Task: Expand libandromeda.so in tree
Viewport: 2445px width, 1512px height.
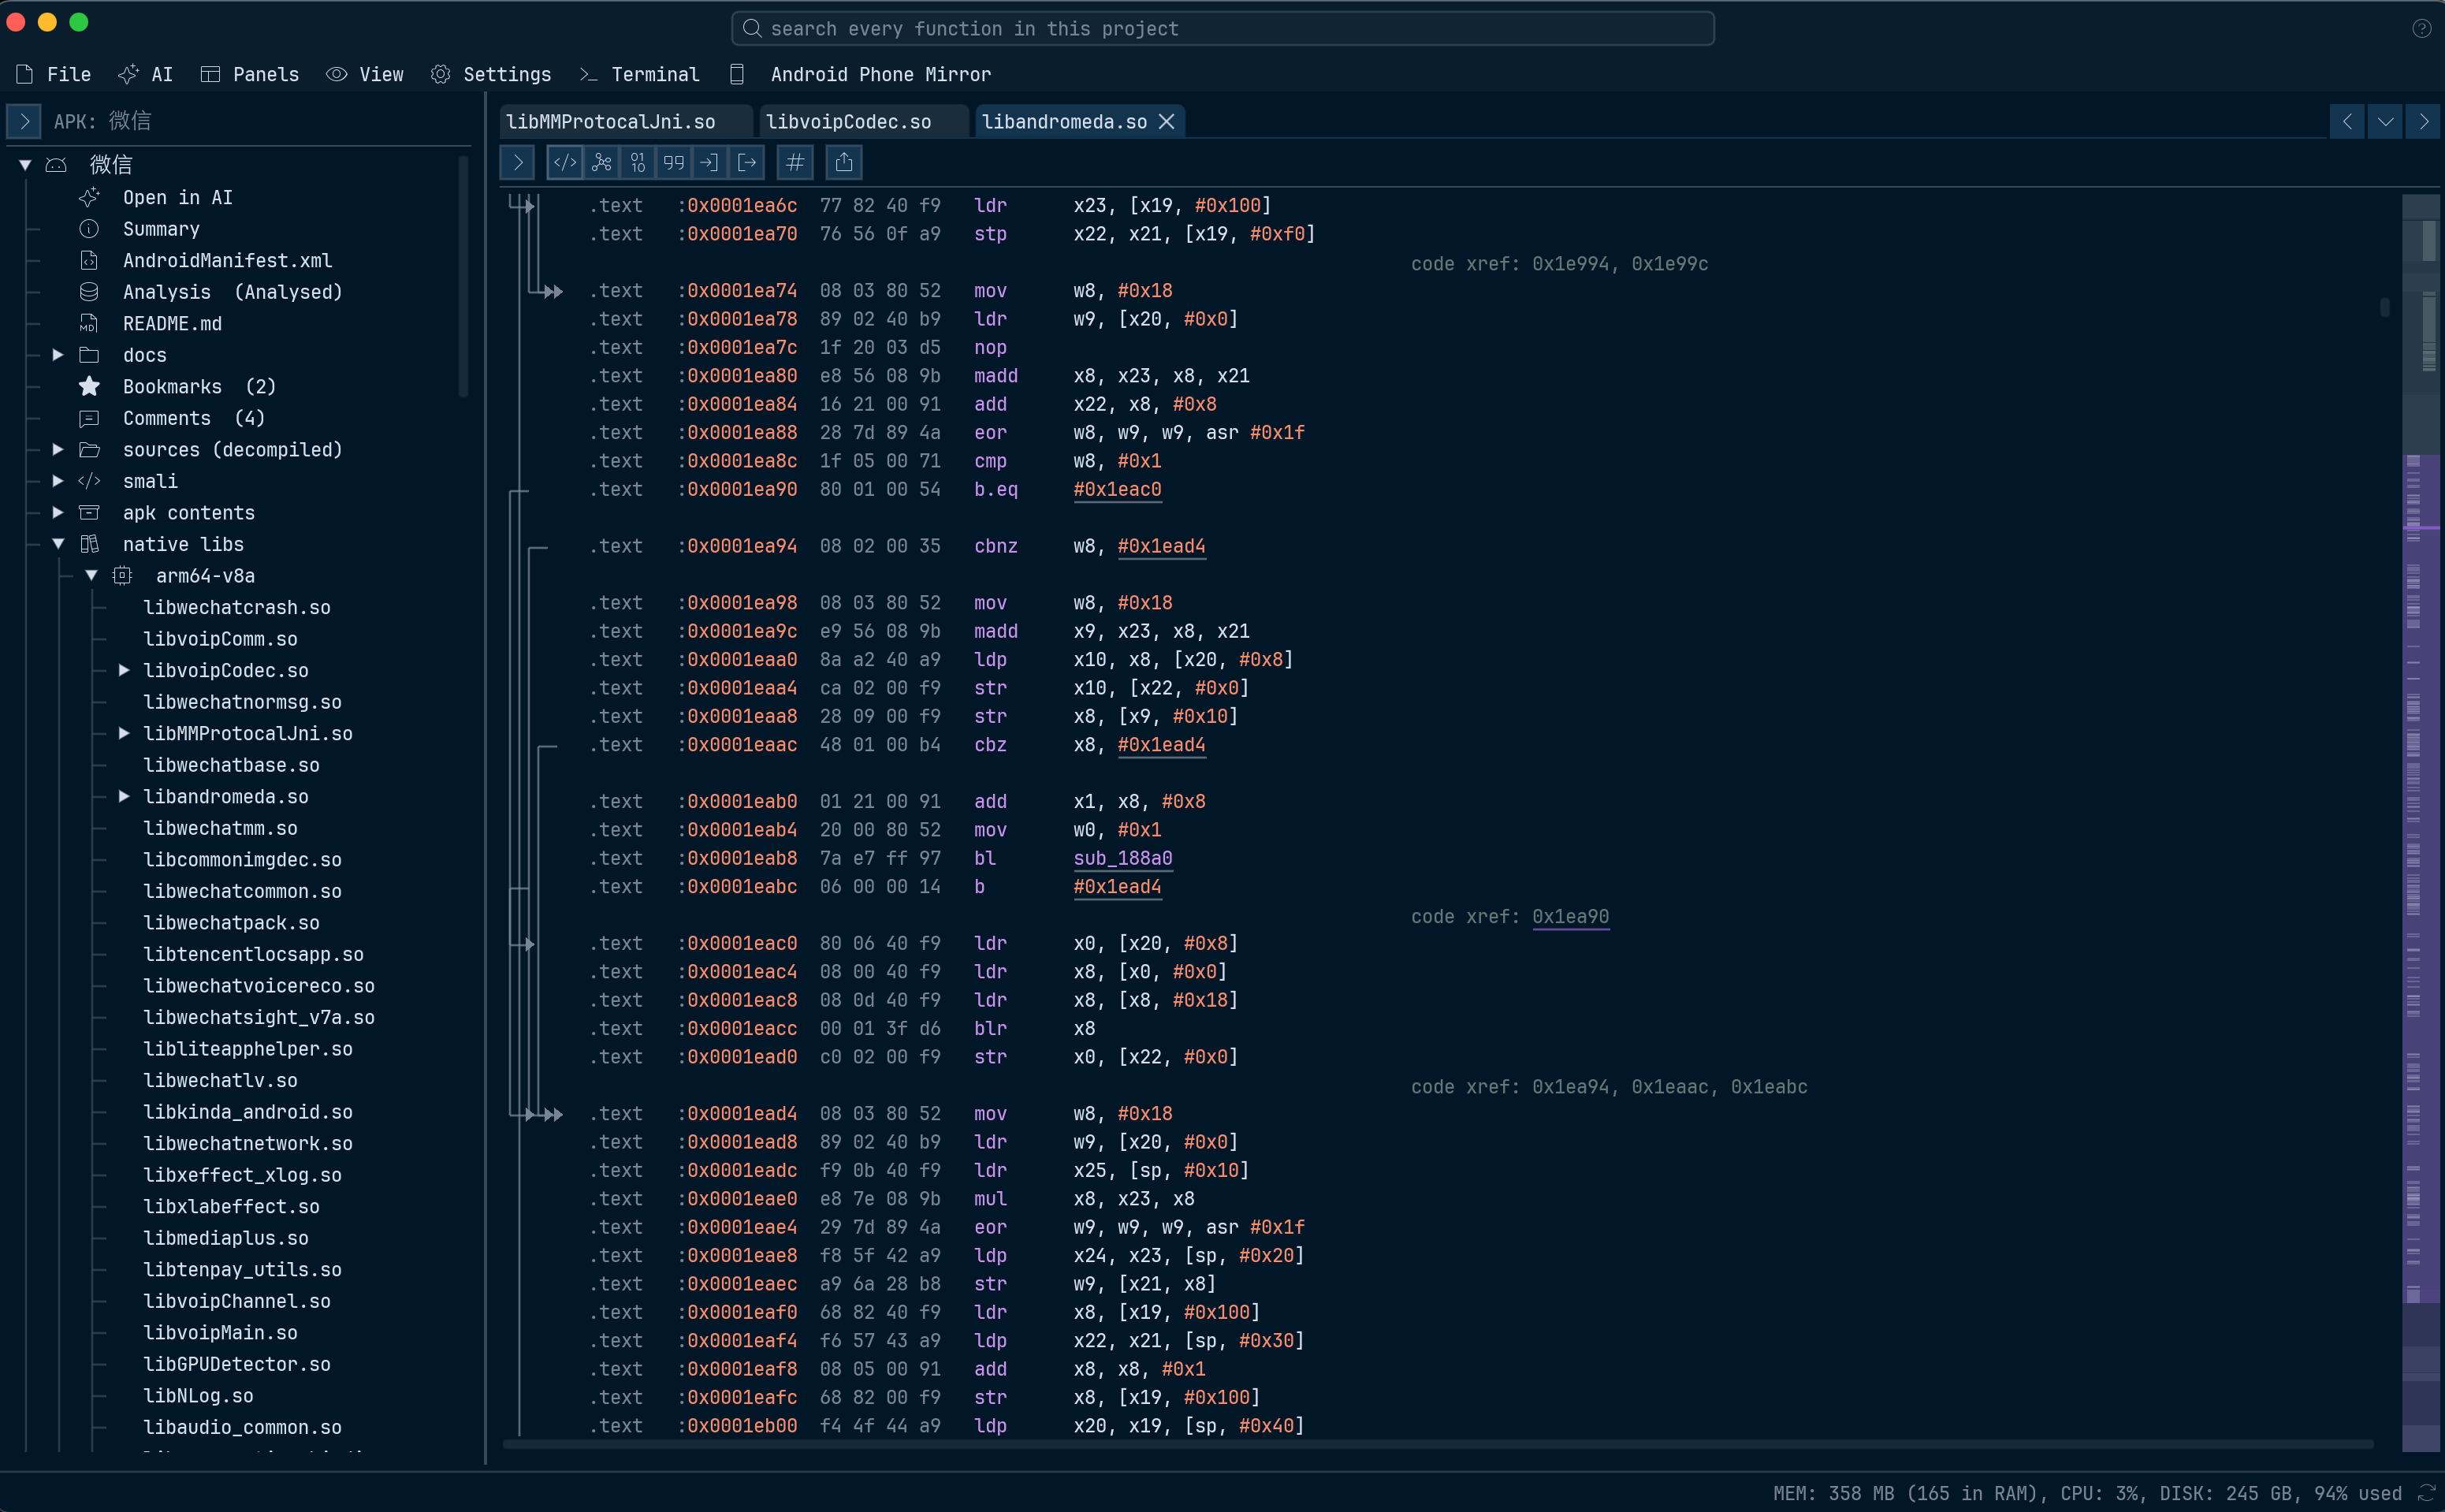Action: (124, 797)
